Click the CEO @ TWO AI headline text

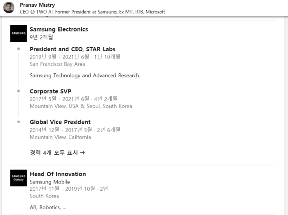click(92, 12)
